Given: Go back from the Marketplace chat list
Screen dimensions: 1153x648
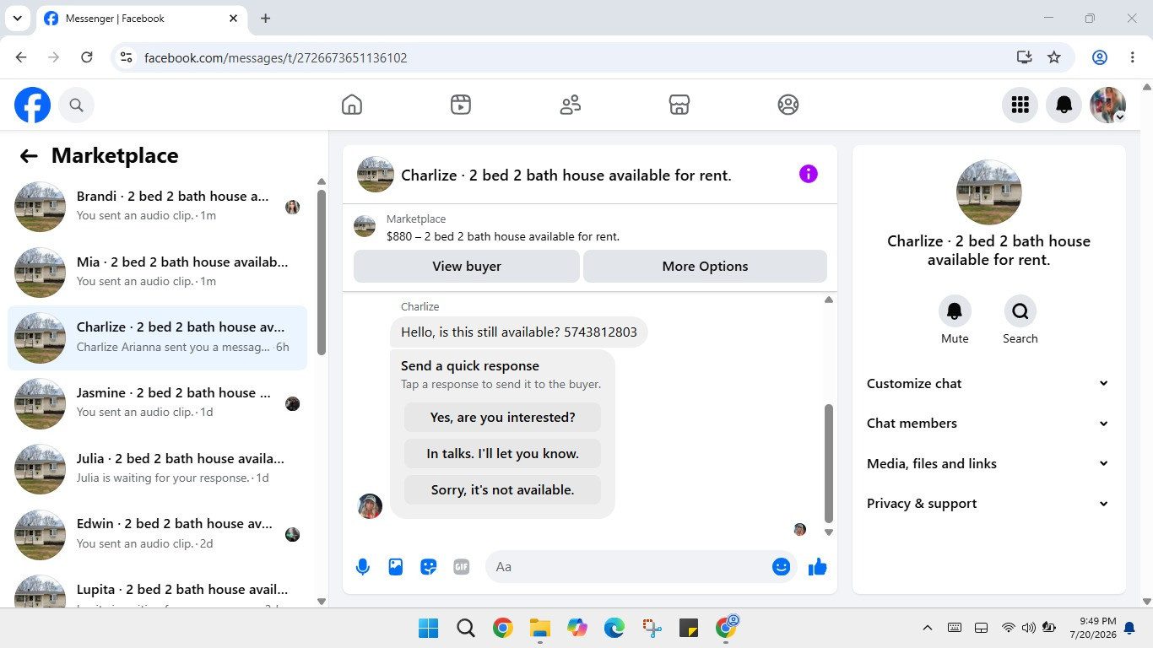Looking at the screenshot, I should [x=29, y=155].
